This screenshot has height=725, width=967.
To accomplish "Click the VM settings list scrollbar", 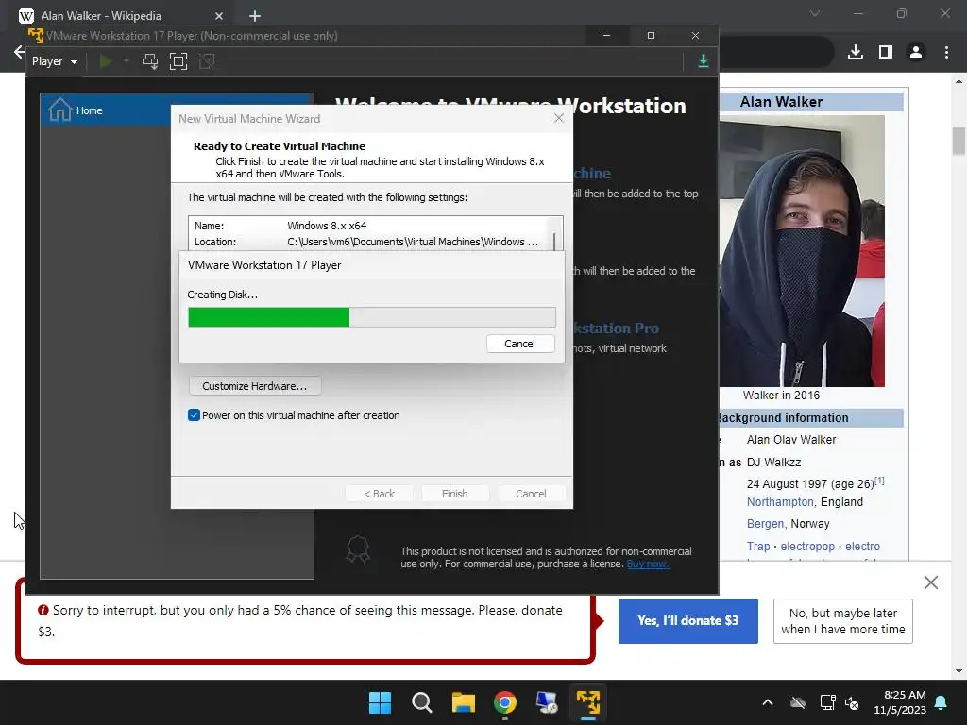I will tap(554, 240).
